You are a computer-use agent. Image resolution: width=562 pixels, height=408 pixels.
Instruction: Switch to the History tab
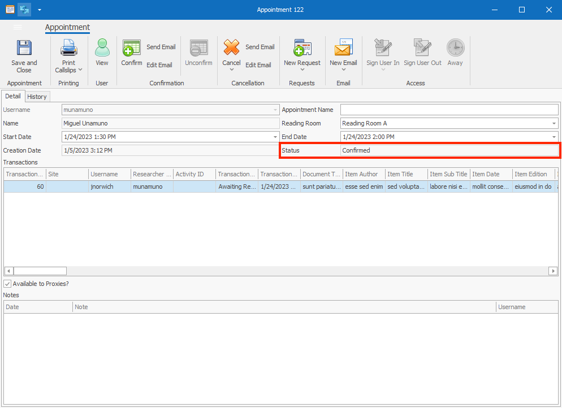click(37, 96)
